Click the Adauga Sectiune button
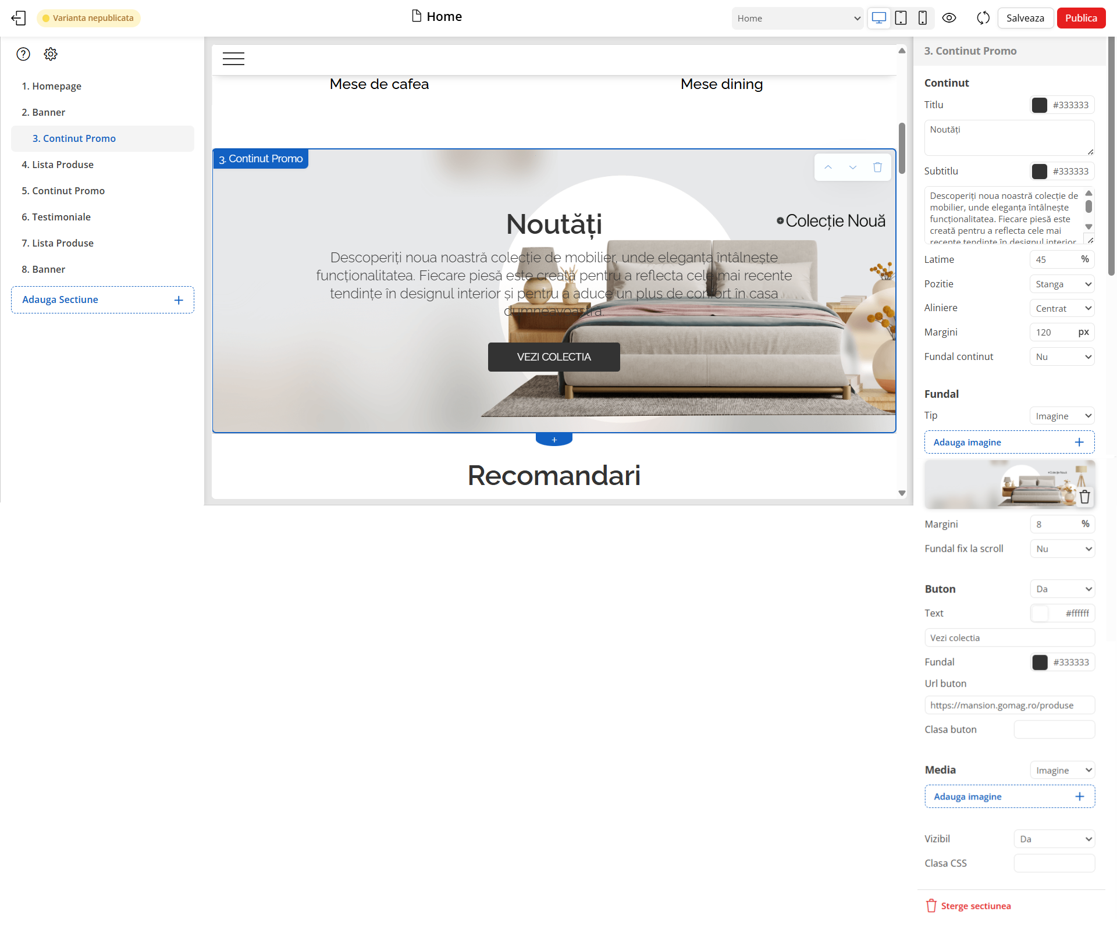 pyautogui.click(x=102, y=300)
